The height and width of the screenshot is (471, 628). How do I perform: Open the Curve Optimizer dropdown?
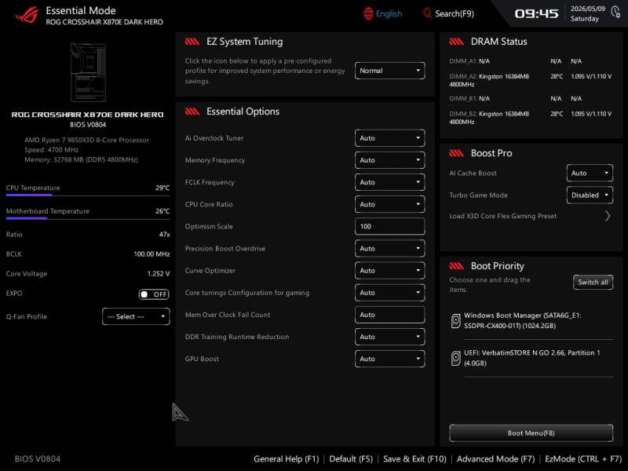coord(389,271)
